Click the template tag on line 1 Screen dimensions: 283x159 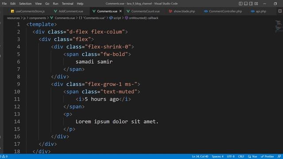(42, 24)
